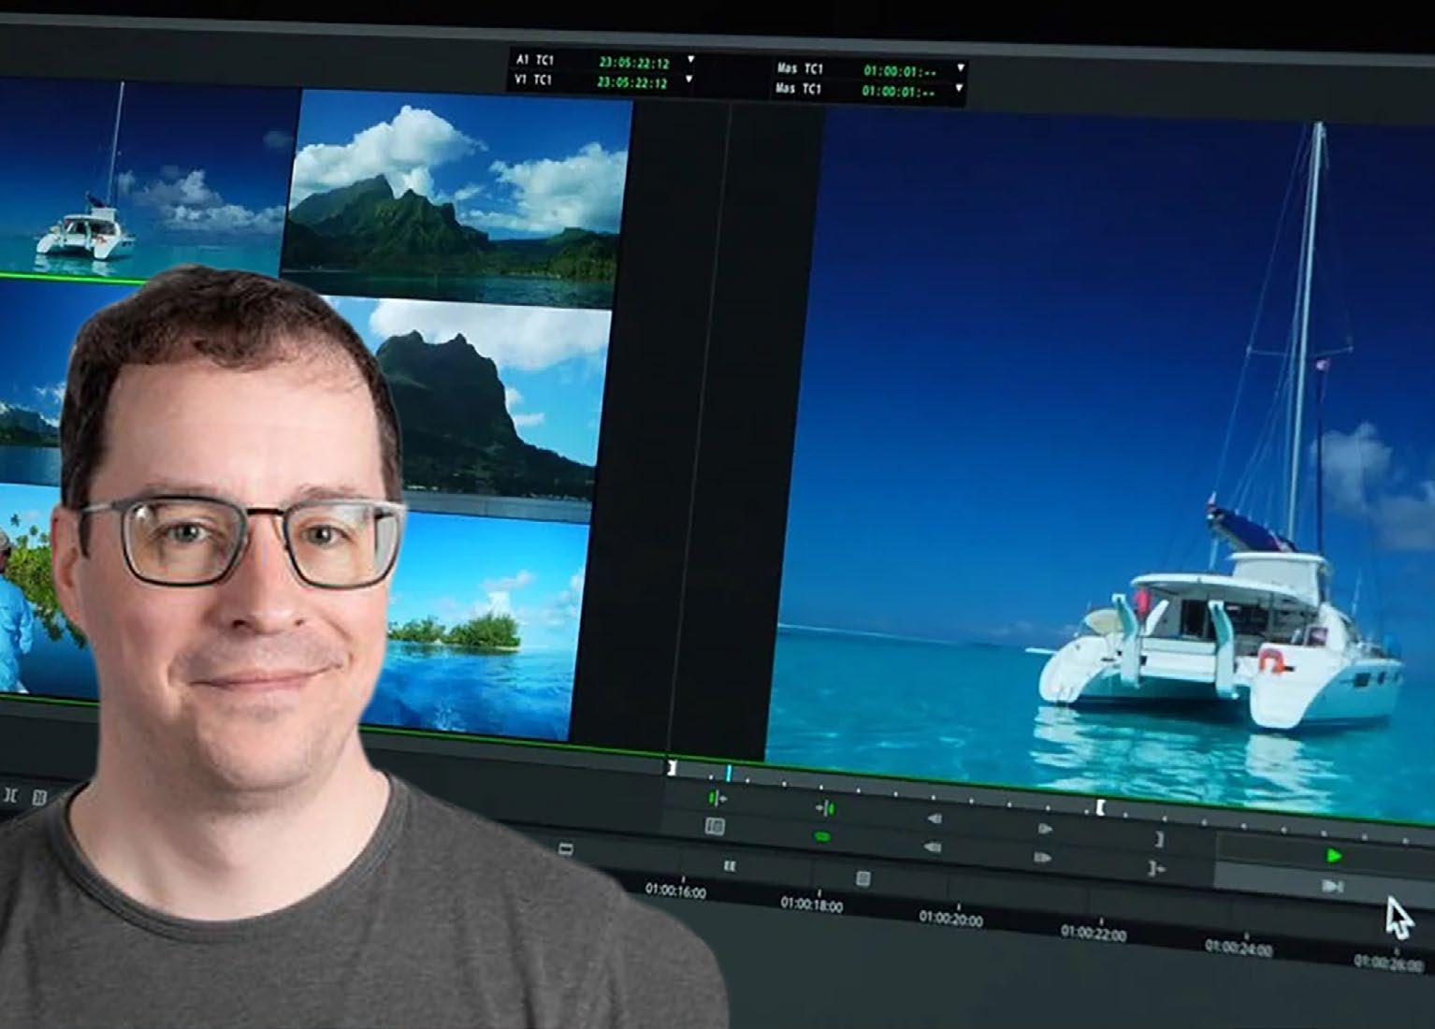The image size is (1435, 1029).
Task: Open the V1 TC1 timecode dropdown
Action: (689, 79)
